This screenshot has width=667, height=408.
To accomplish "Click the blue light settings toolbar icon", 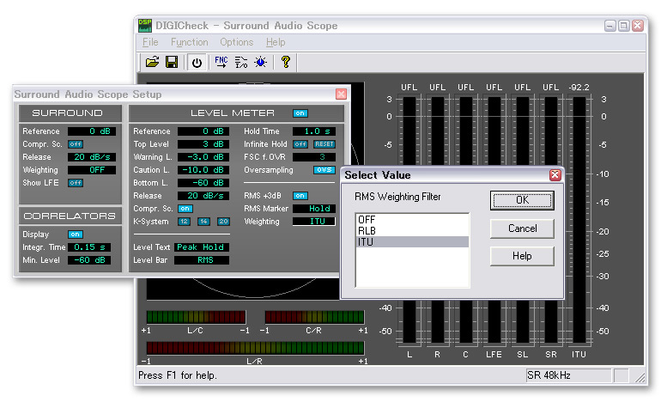I will (260, 62).
